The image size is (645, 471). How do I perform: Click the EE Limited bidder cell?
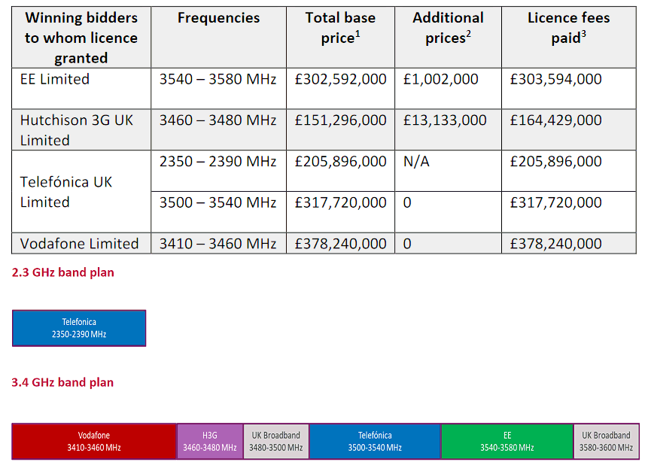55,79
